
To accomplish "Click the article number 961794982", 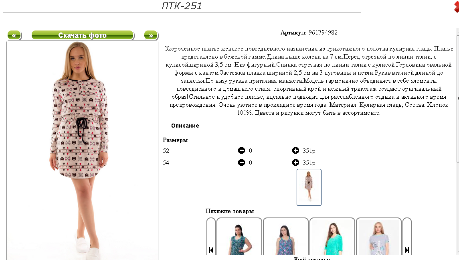I will click(x=323, y=32).
